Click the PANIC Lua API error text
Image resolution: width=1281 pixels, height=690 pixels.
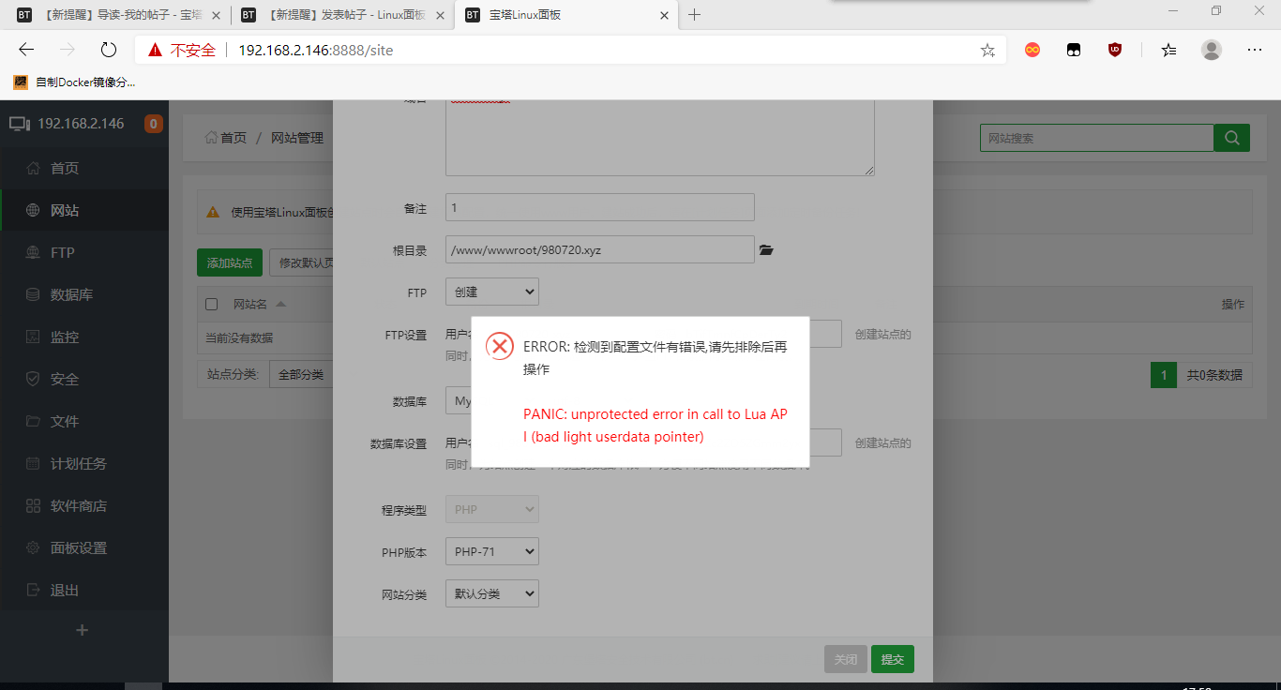click(x=655, y=426)
